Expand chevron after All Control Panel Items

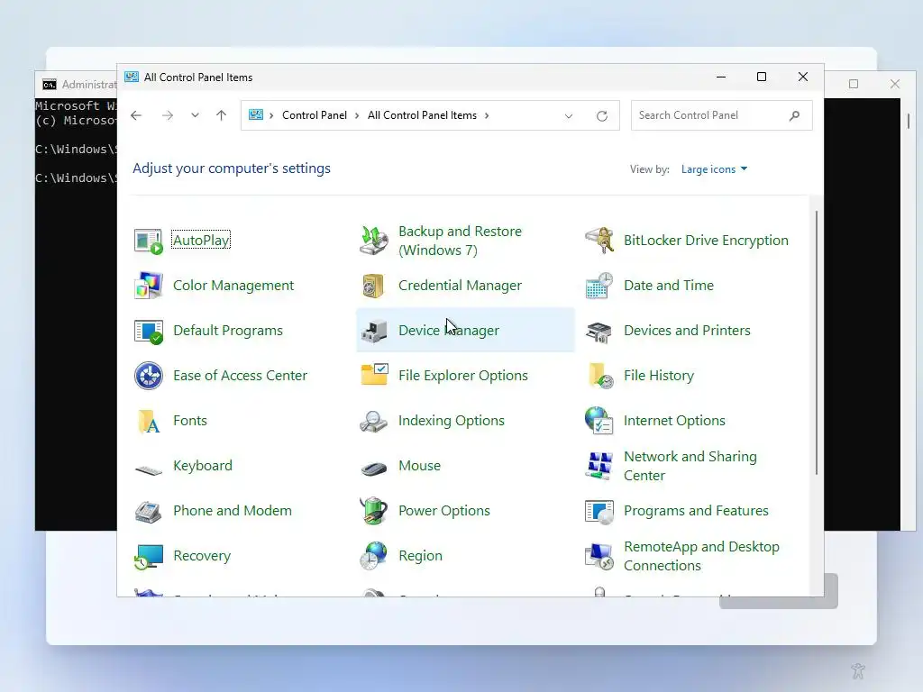(487, 115)
